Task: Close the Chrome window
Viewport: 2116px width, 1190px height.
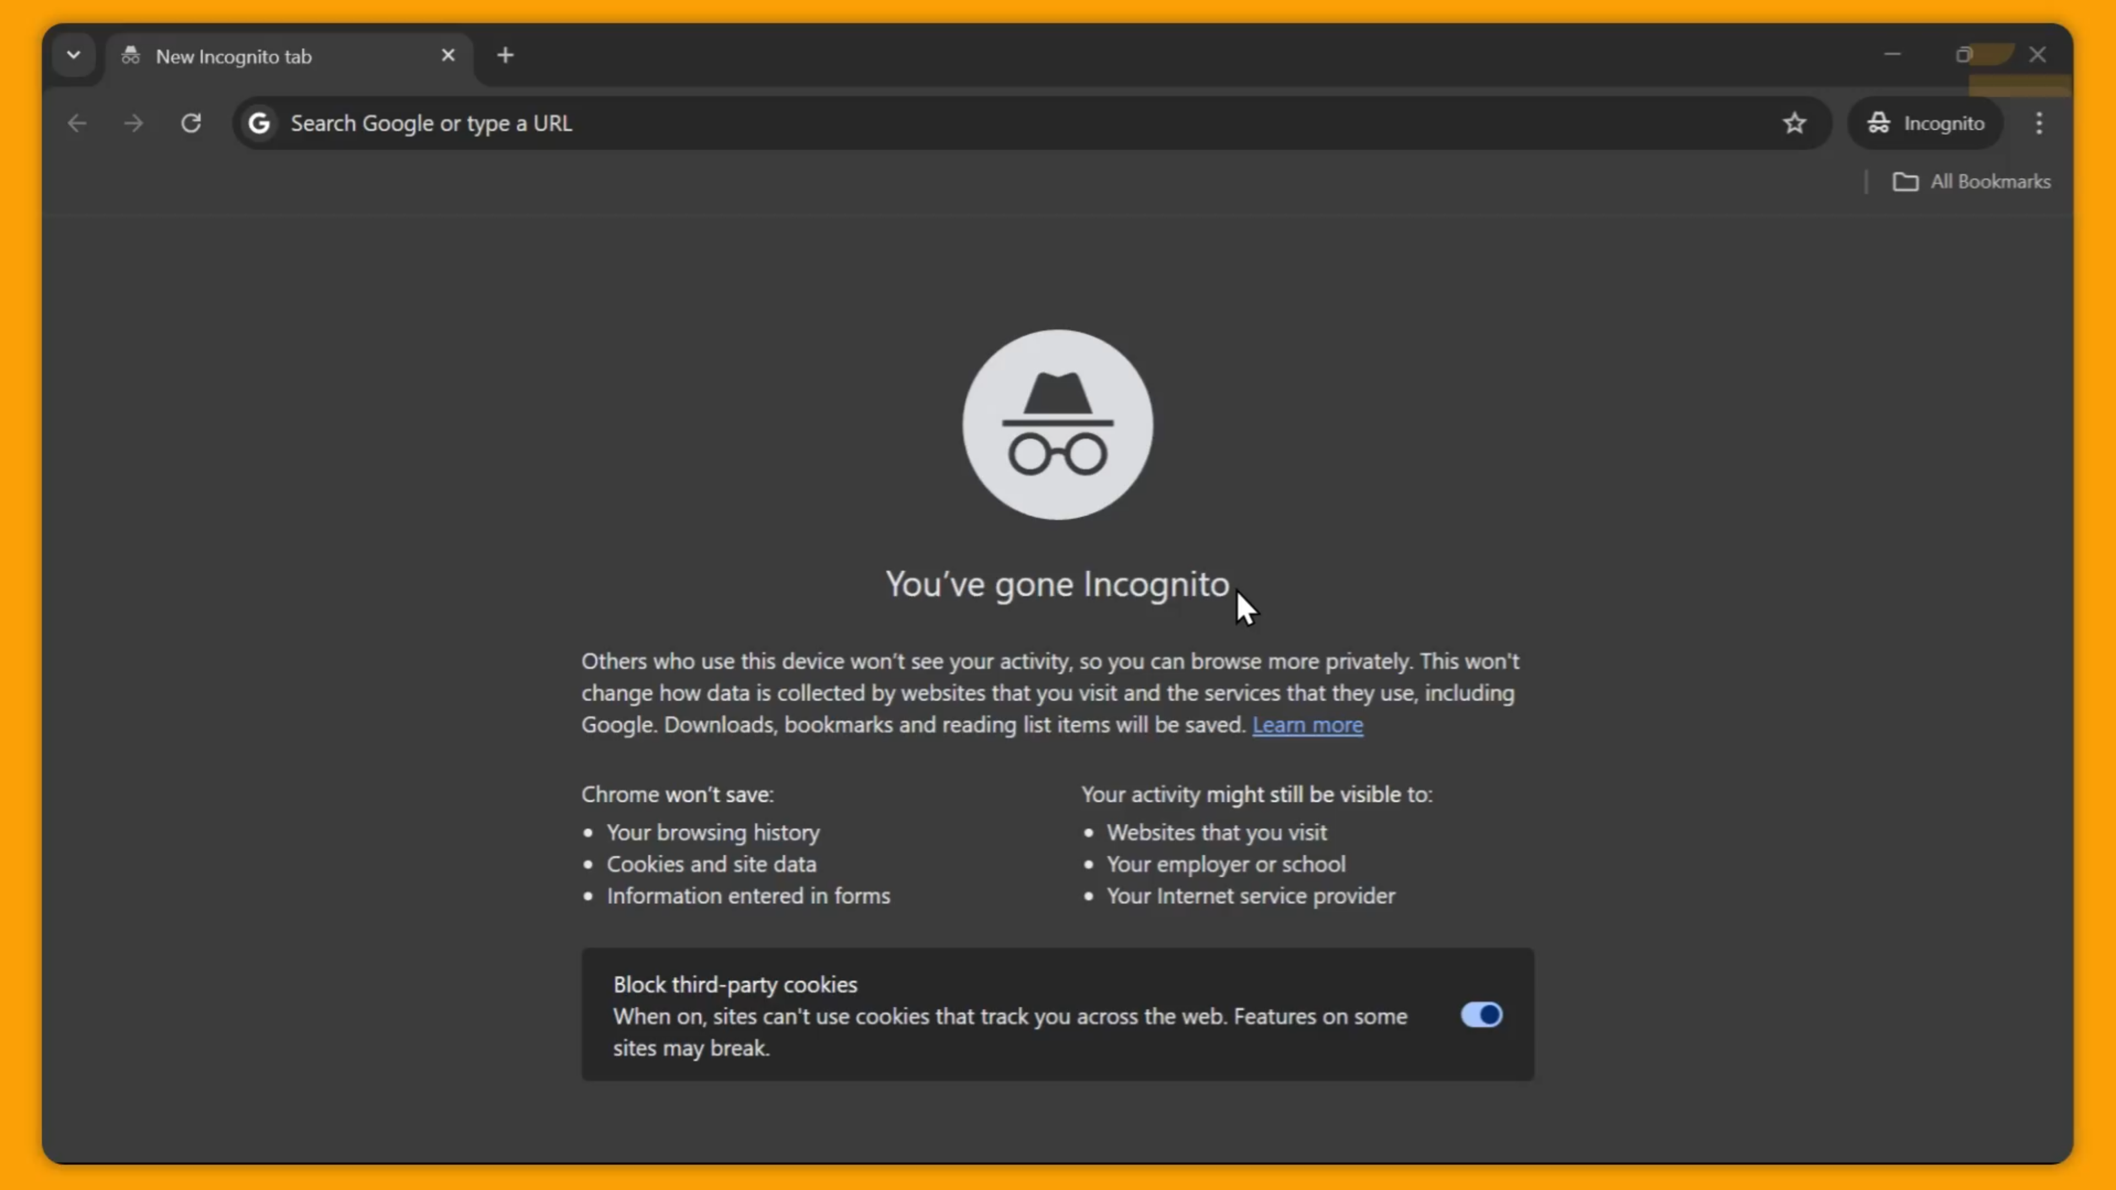Action: [2037, 54]
